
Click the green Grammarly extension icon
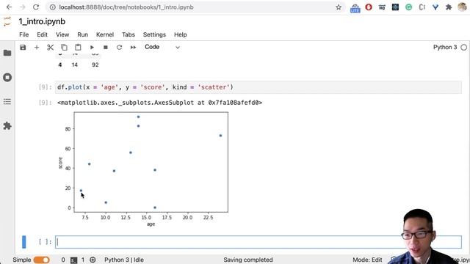408,7
